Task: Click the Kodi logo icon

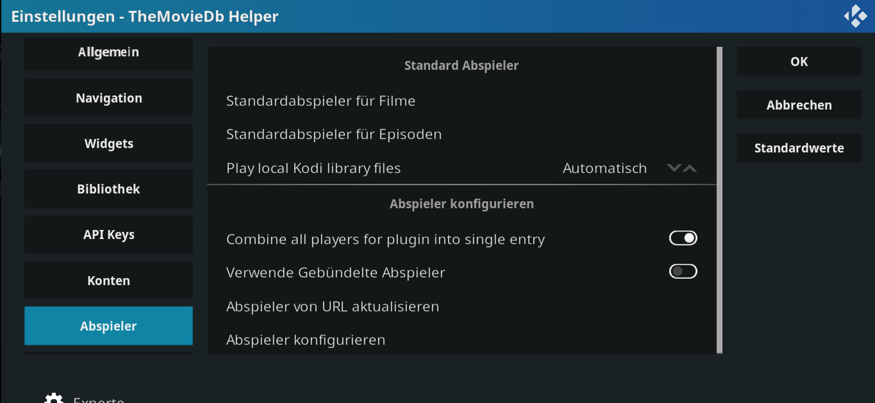Action: [x=855, y=16]
